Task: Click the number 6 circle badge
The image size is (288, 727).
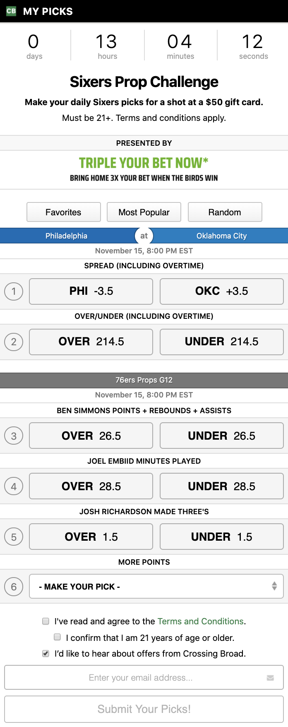Action: 14,587
